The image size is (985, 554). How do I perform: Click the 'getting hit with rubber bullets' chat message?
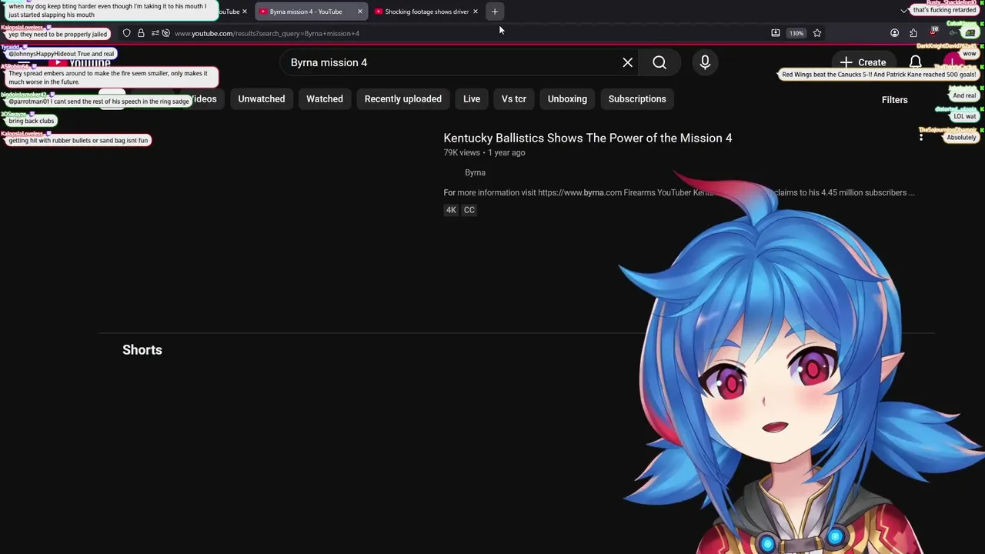(78, 140)
